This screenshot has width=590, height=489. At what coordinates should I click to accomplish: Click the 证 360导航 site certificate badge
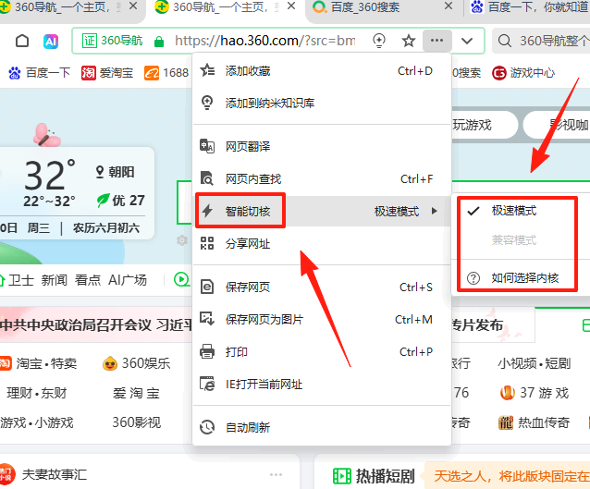112,41
